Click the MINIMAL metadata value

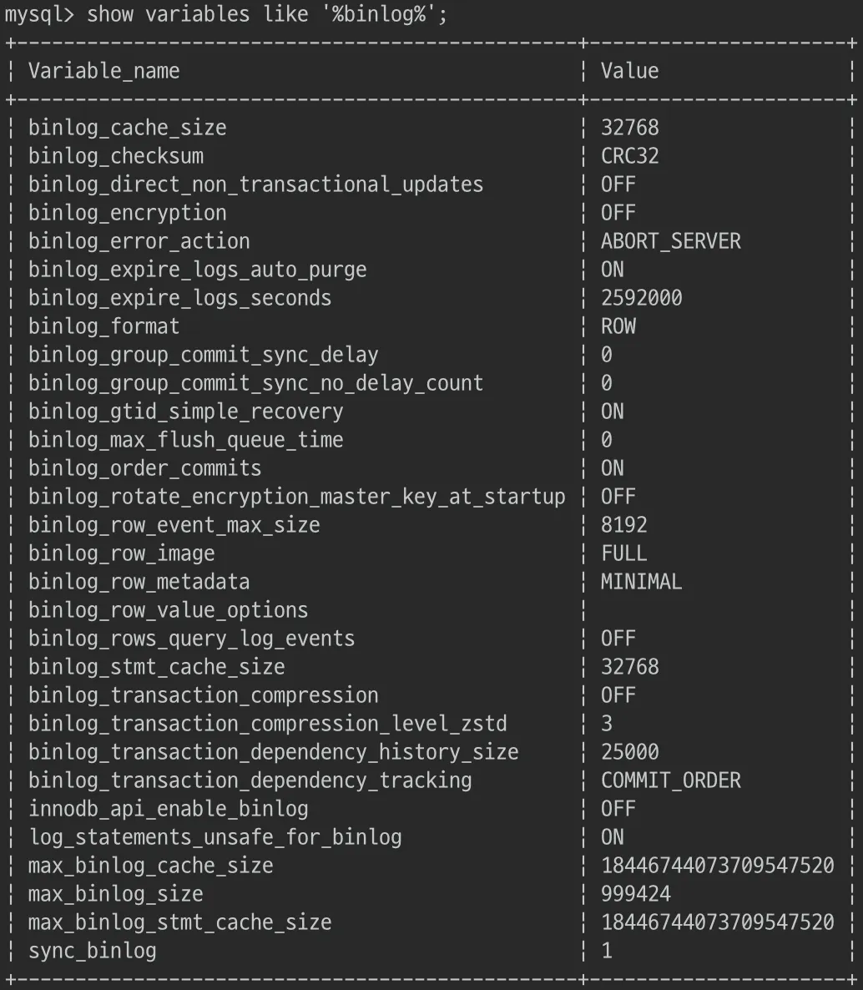click(x=641, y=582)
